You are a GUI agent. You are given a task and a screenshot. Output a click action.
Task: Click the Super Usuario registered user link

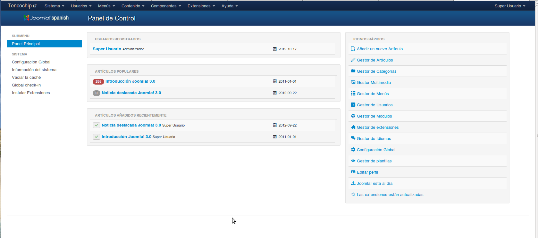pyautogui.click(x=107, y=49)
